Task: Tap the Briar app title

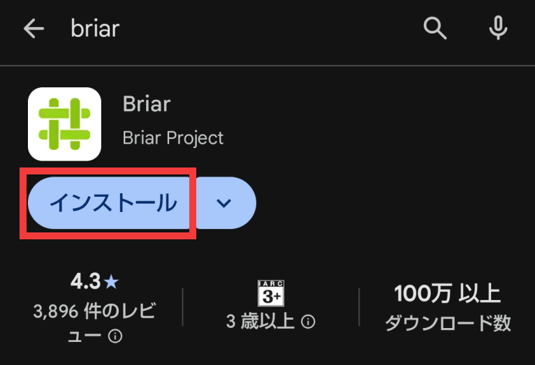Action: click(x=147, y=105)
